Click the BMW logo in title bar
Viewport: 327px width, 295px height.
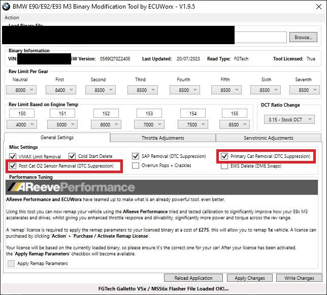6,7
